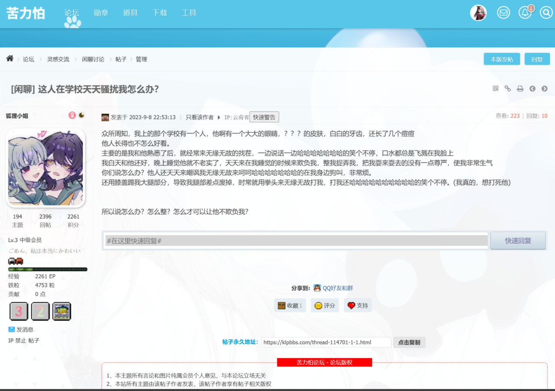Add thread to favorites with 收藏
Screen dimensions: 555x391
(x=290, y=305)
